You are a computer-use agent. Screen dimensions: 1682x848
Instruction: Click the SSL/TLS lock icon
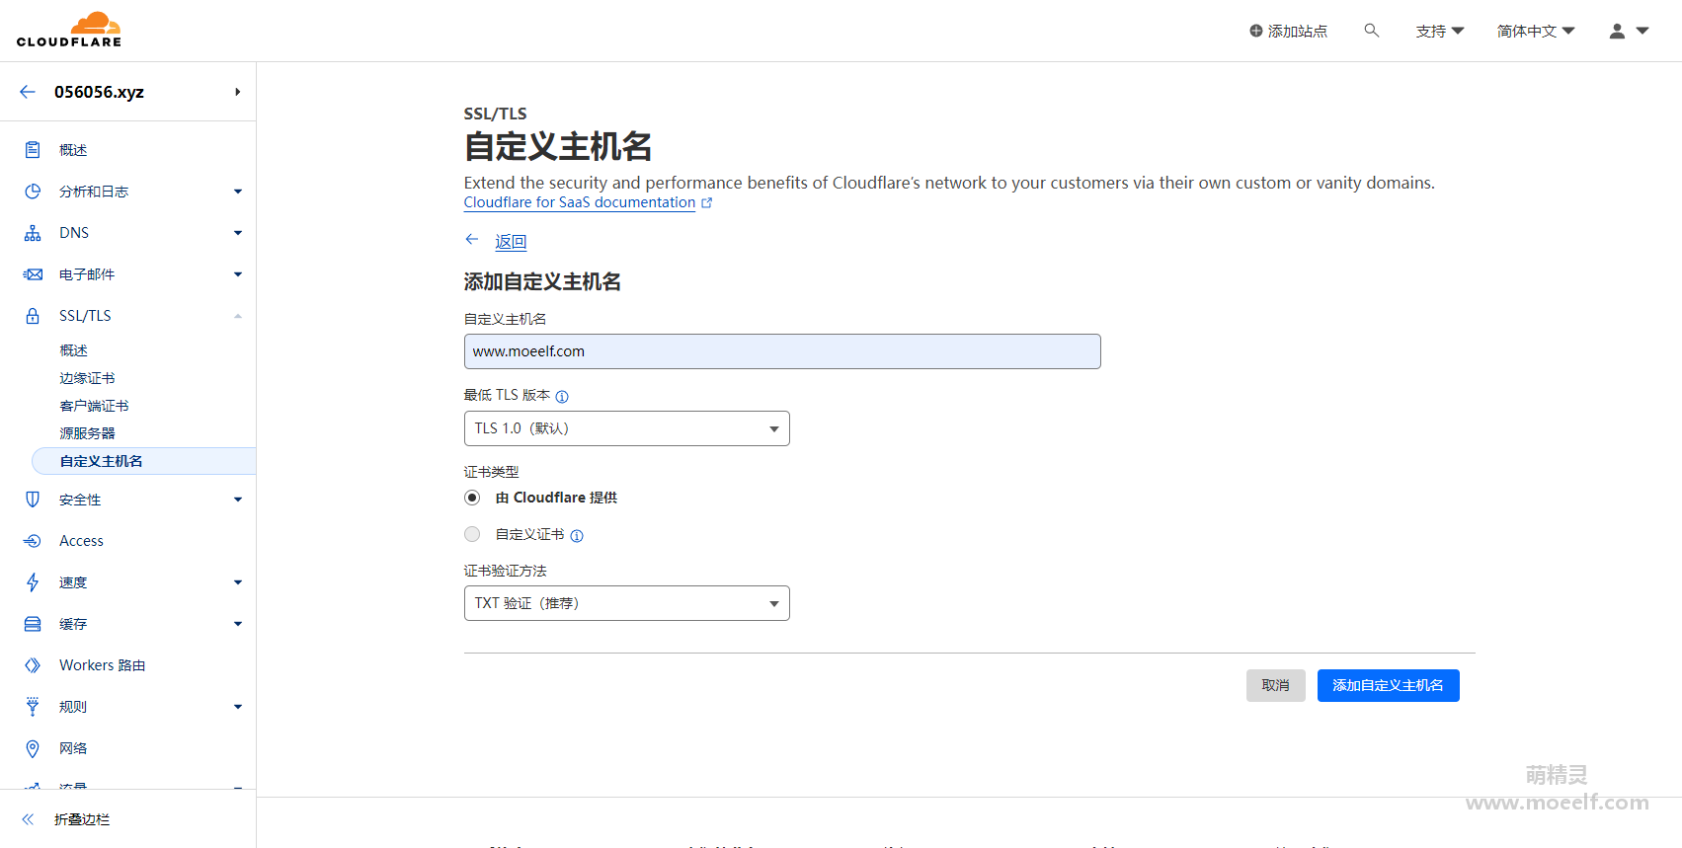[33, 316]
